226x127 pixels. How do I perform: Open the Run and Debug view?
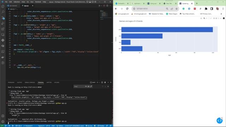[x=3, y=23]
